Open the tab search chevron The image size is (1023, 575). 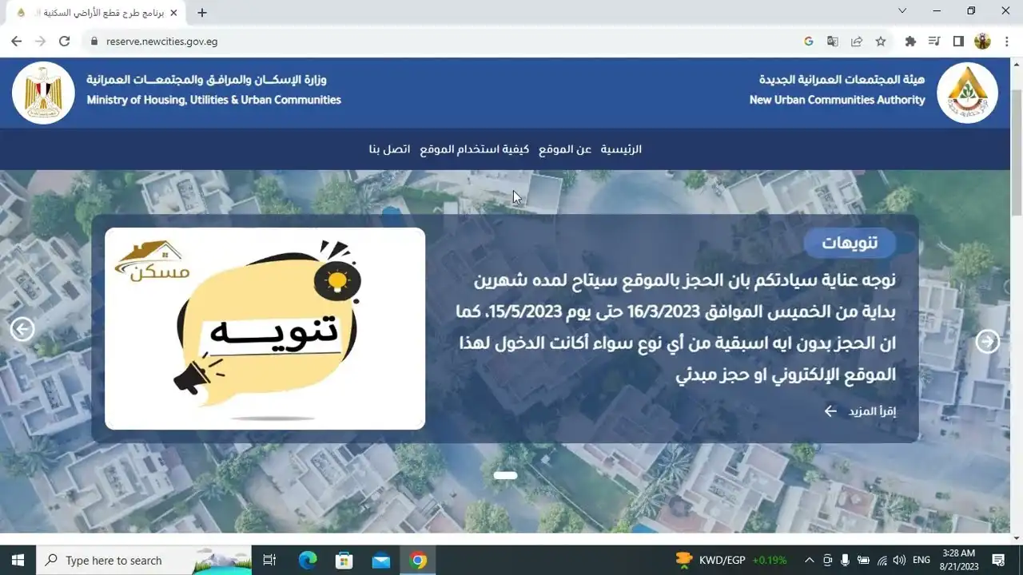pyautogui.click(x=902, y=11)
